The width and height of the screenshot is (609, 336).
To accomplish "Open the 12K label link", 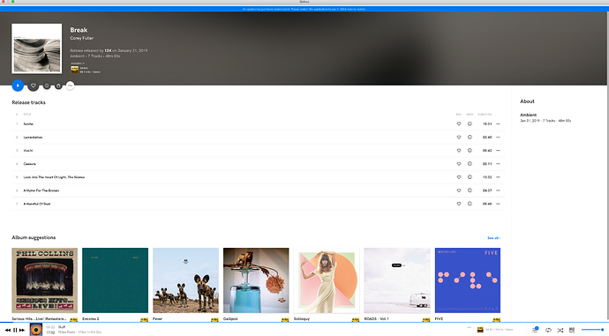I will tap(108, 50).
